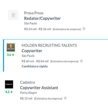Image resolution: width=108 pixels, height=105 pixels.
Task: Click the Prosa Press company name
Action: [x=34, y=13]
